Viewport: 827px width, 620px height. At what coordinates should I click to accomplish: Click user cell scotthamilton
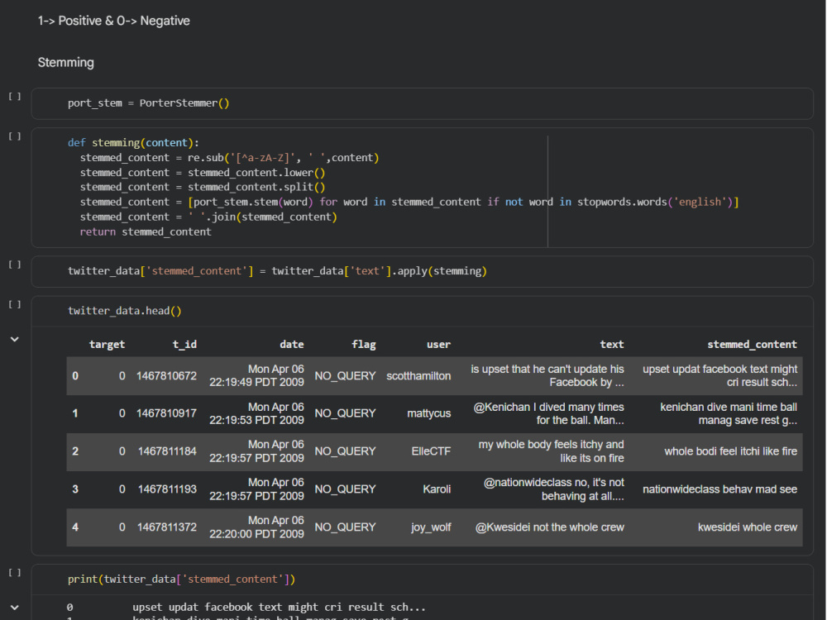pyautogui.click(x=418, y=376)
